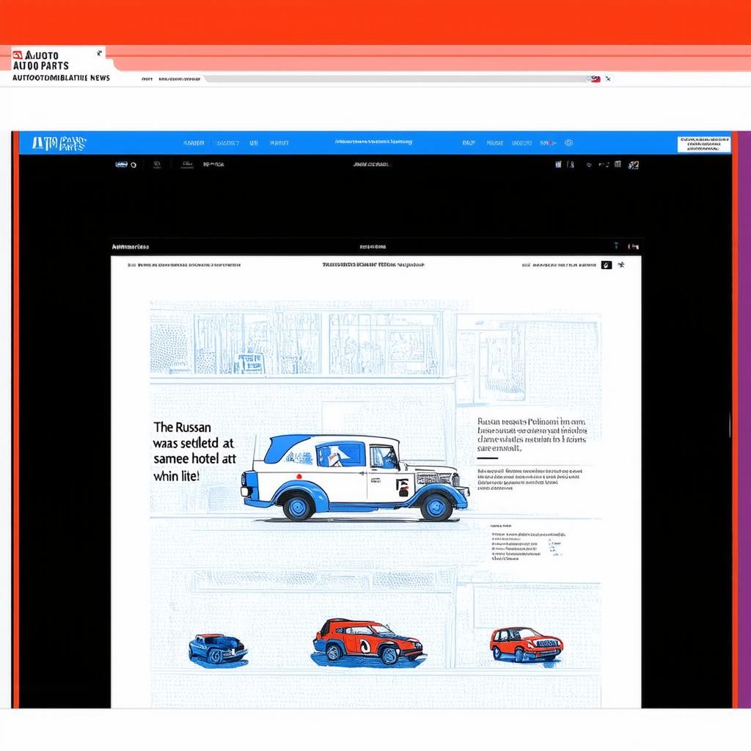Click the black square icon in the article header

coord(606,265)
